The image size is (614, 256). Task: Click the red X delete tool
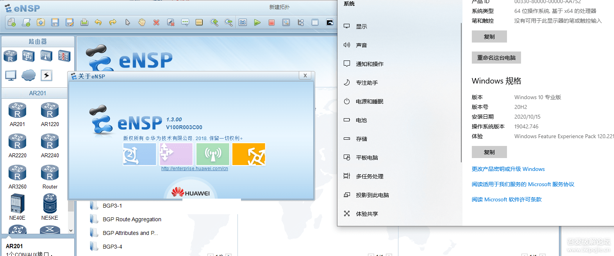(156, 22)
